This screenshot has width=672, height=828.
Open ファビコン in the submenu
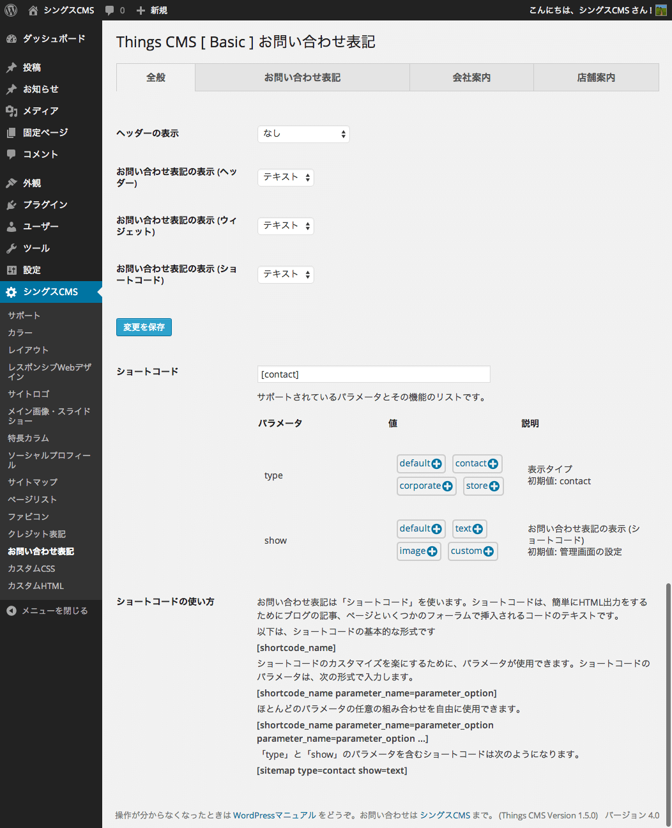[28, 517]
